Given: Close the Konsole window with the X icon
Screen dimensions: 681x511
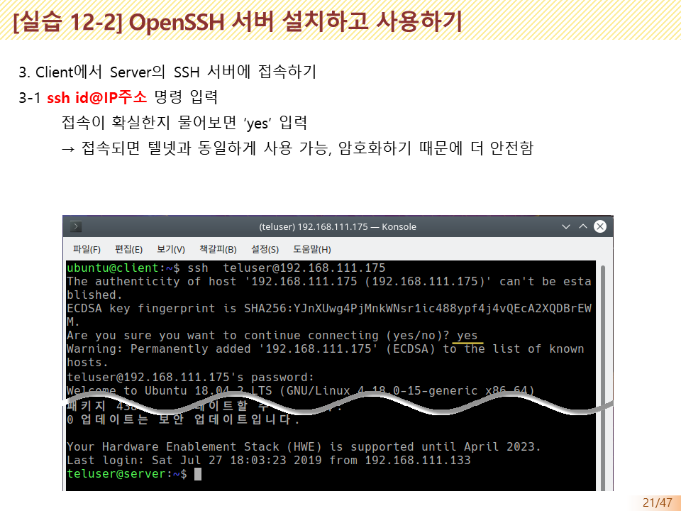Looking at the screenshot, I should point(600,226).
